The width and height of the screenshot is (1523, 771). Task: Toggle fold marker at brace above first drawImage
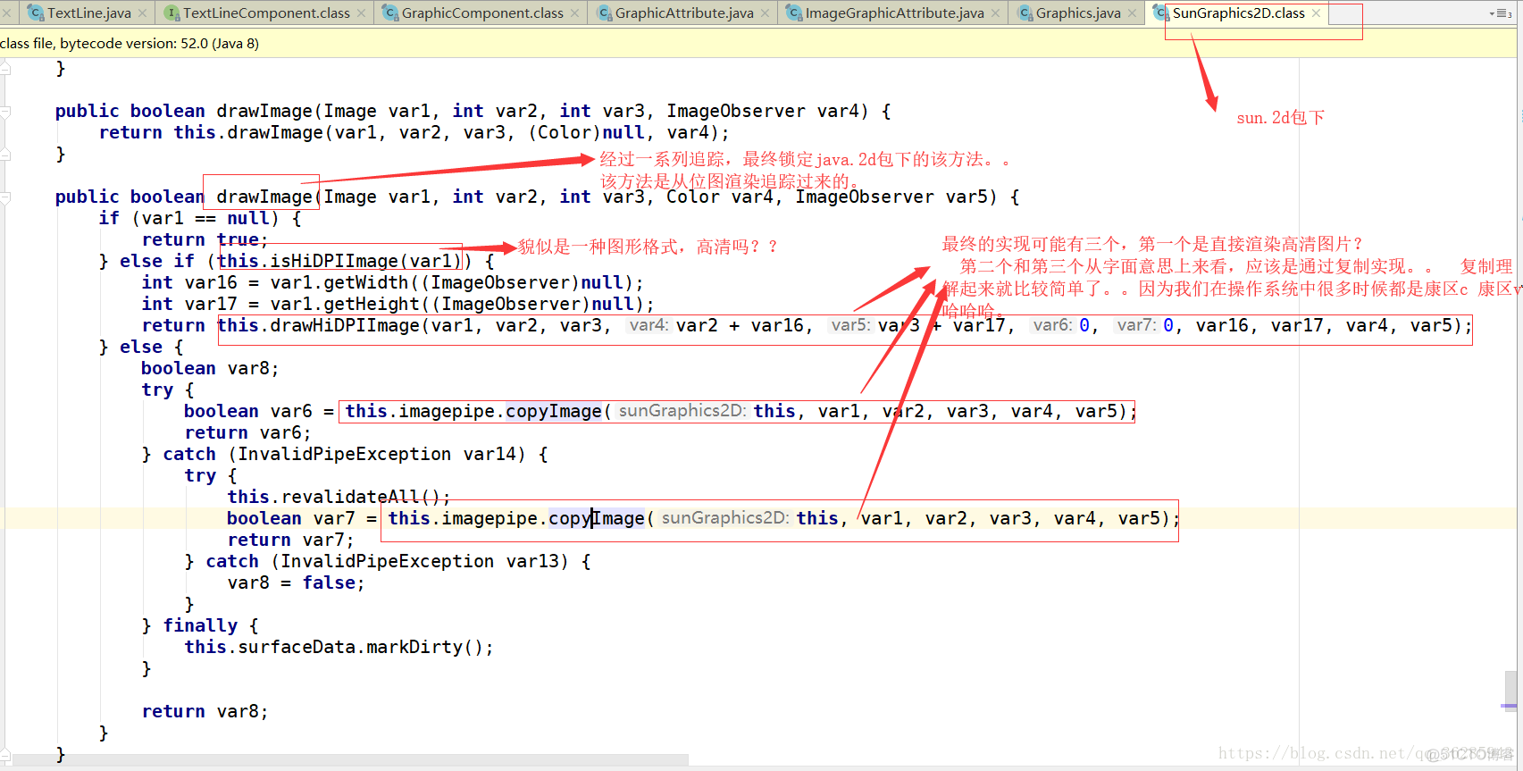pyautogui.click(x=5, y=68)
